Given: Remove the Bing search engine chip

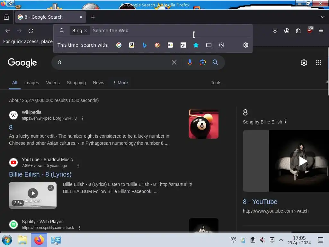Looking at the screenshot, I should point(86,31).
